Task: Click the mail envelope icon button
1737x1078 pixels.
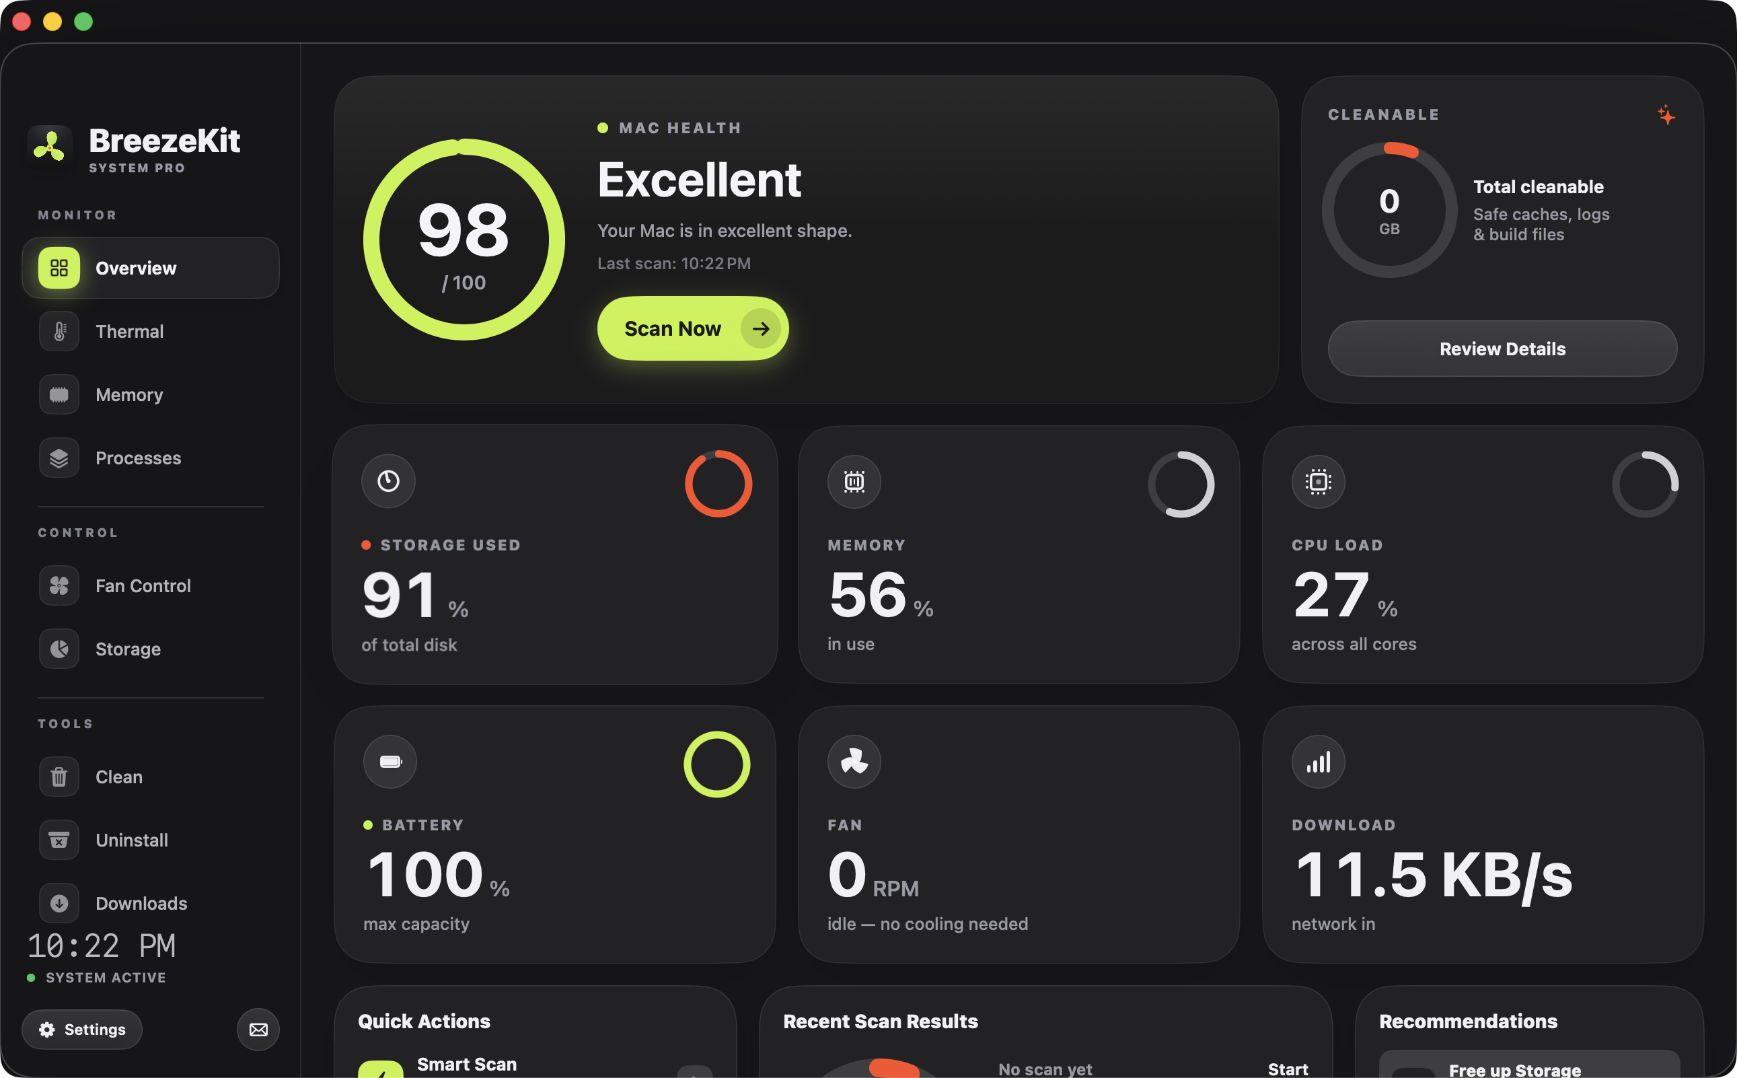Action: pyautogui.click(x=258, y=1029)
